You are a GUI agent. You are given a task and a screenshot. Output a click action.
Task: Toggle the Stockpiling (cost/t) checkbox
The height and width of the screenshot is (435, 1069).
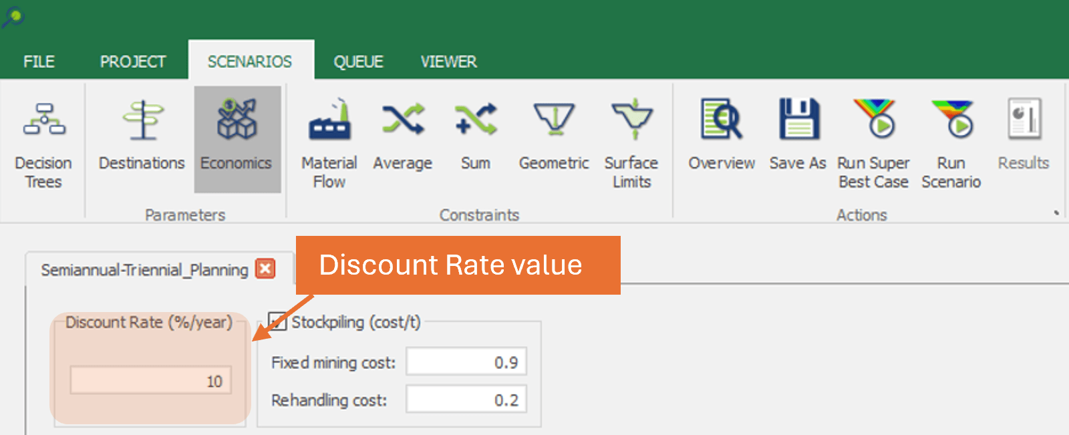tap(277, 322)
